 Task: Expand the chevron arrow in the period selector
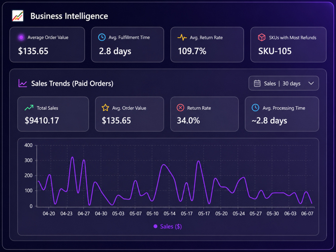click(x=311, y=83)
